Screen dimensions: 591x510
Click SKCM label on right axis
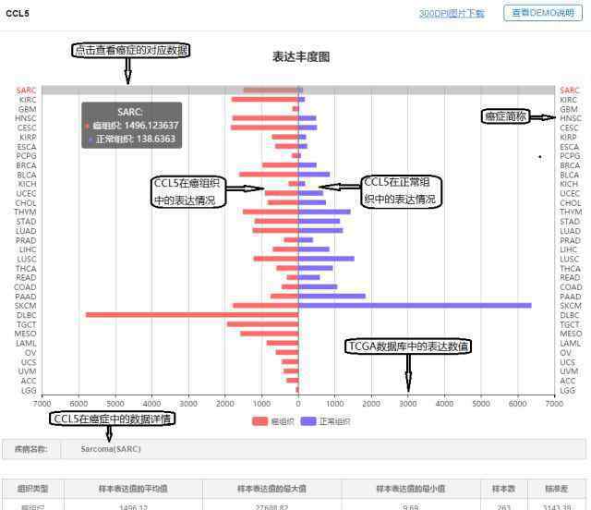click(x=571, y=306)
